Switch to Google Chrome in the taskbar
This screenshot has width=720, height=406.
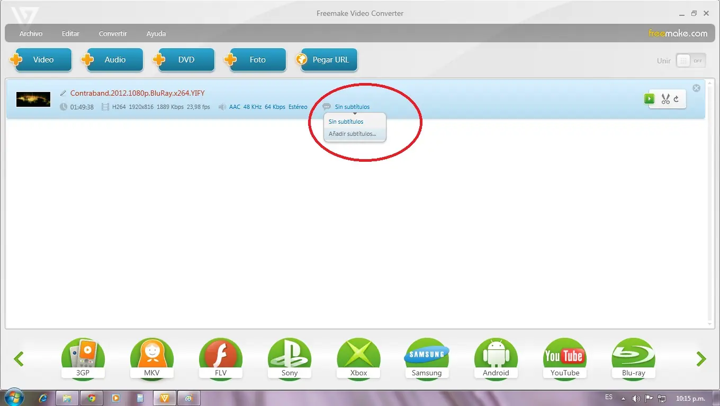(x=92, y=398)
